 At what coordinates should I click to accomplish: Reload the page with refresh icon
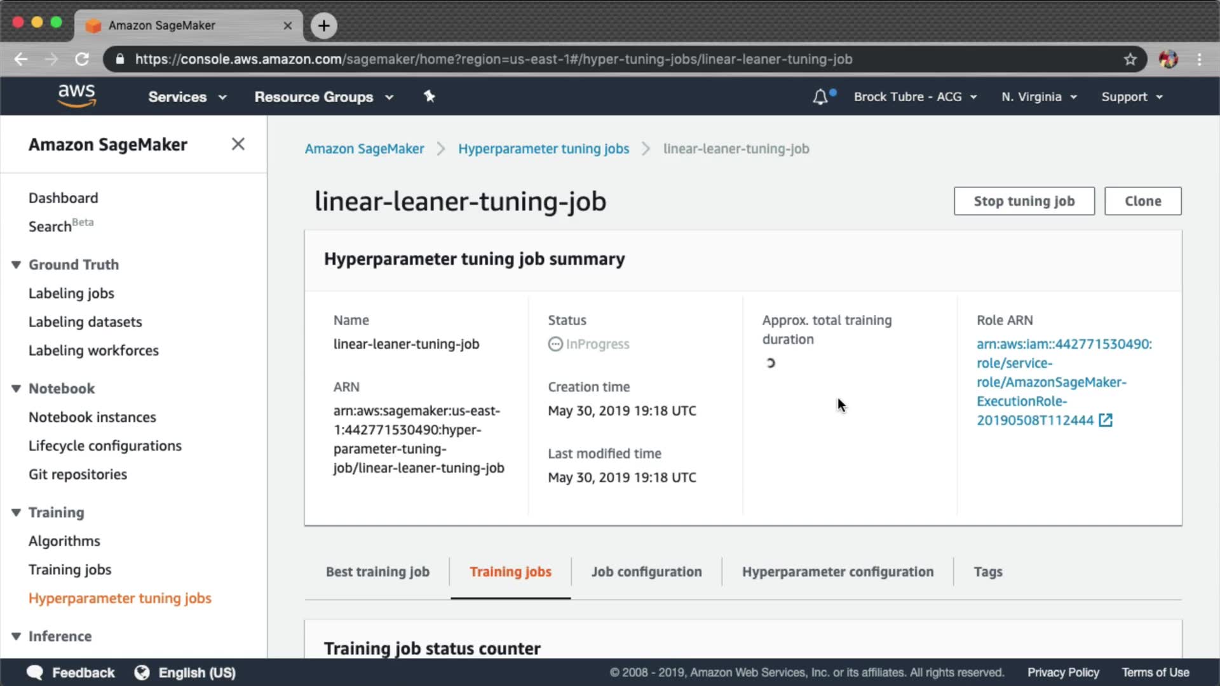82,59
